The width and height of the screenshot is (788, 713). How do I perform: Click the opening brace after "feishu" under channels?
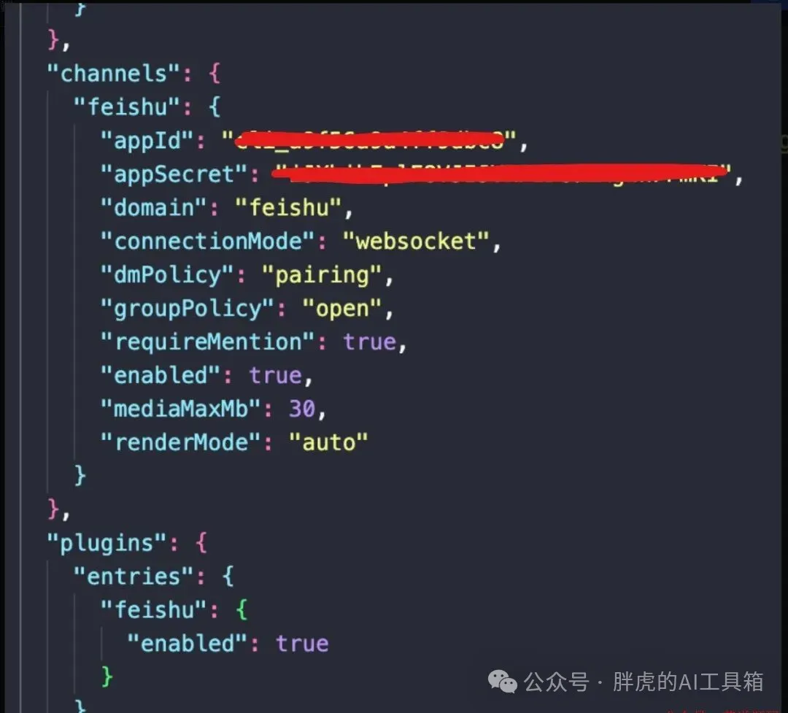[x=215, y=107]
